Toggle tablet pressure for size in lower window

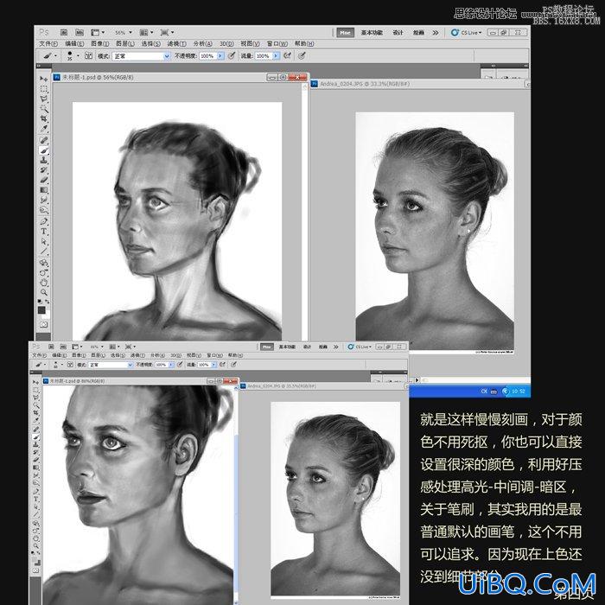234,365
